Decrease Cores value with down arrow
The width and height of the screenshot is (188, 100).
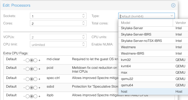click(83, 24)
